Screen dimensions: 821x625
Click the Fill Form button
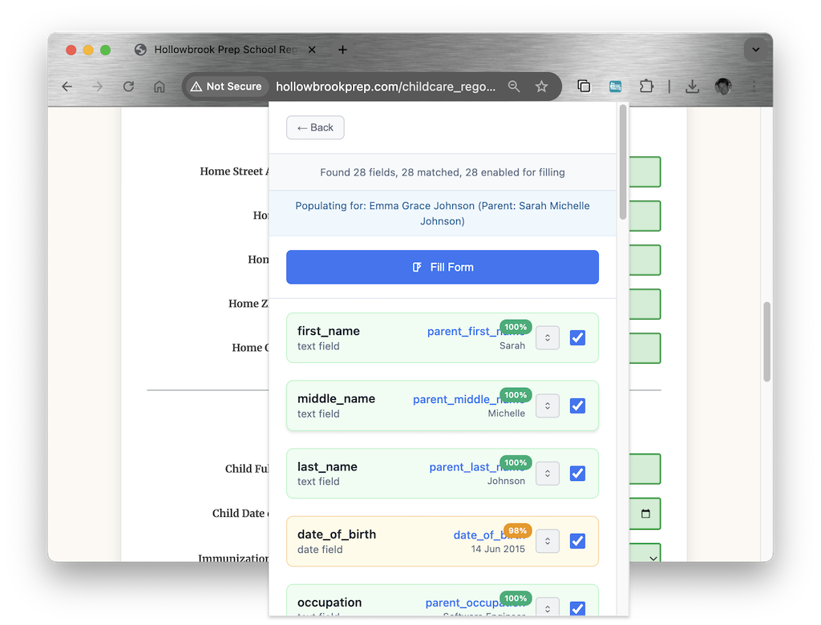[x=442, y=267]
